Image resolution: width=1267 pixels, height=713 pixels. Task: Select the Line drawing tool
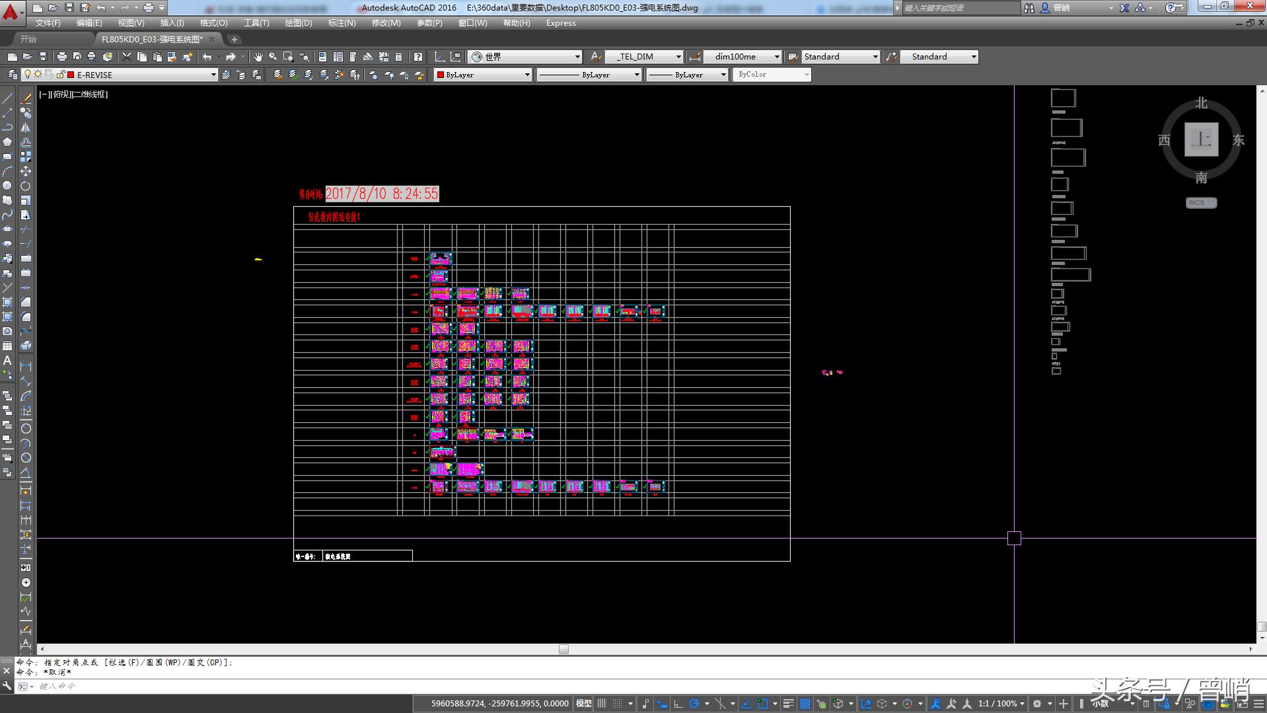[x=7, y=98]
